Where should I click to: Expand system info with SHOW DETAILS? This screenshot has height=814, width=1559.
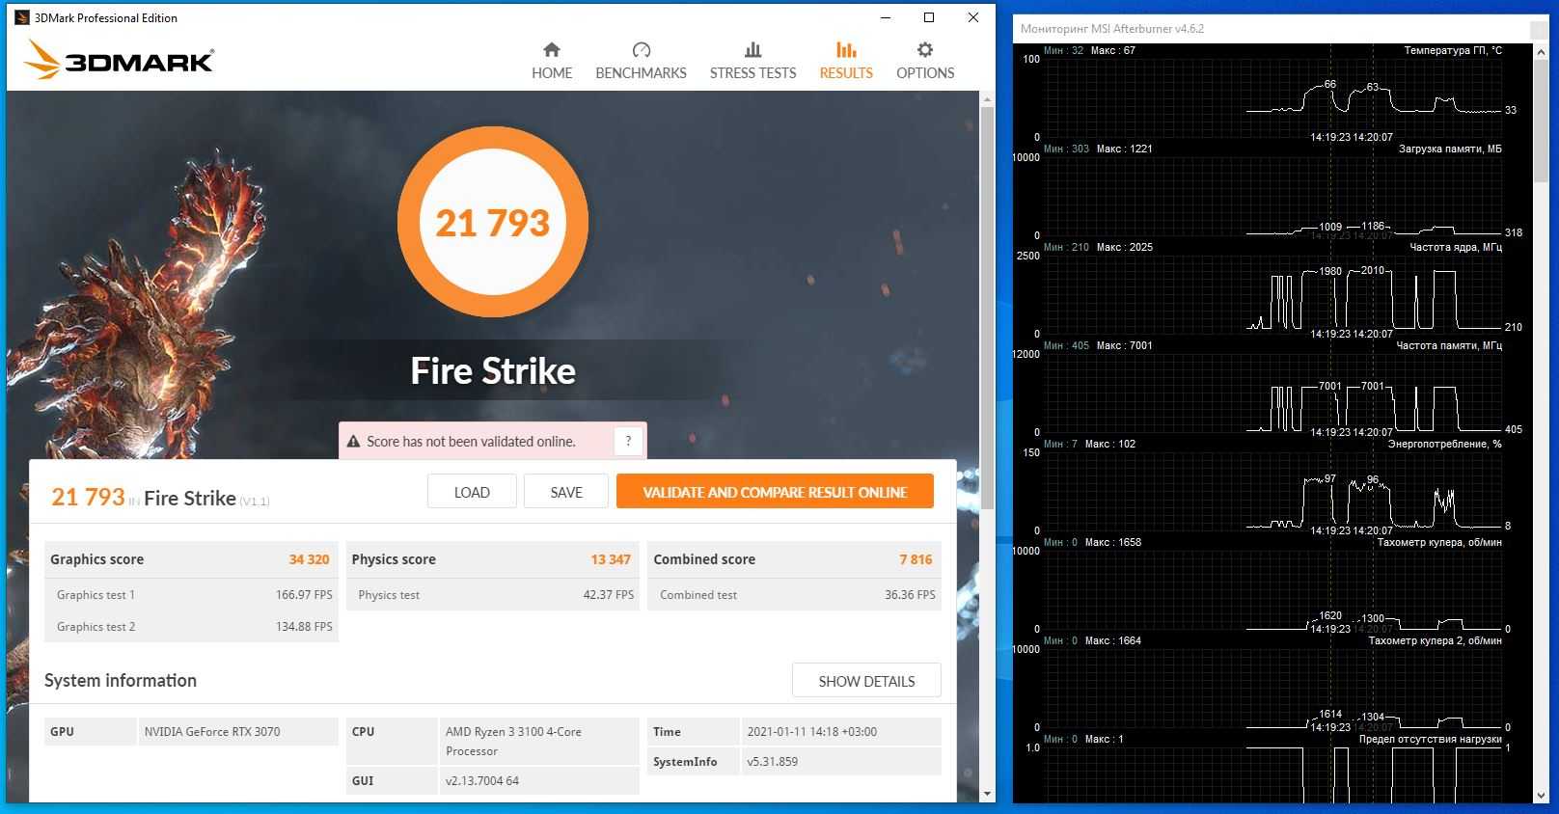coord(866,681)
